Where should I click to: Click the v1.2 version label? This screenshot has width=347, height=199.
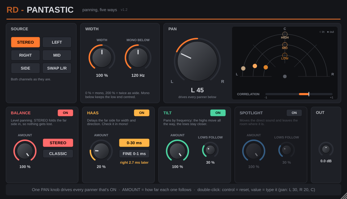pos(124,10)
